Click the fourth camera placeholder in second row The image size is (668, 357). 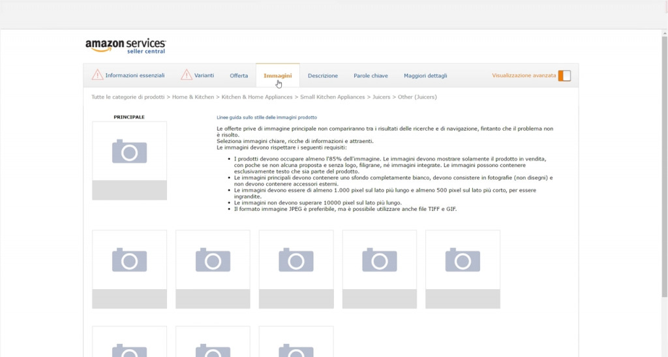coord(380,260)
